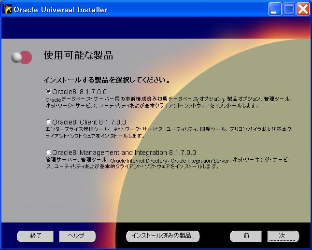The height and width of the screenshot is (250, 312).
Task: Choose the Oracle8i Client 8.1.7.0.0 option
Action: 48,122
